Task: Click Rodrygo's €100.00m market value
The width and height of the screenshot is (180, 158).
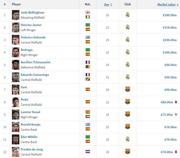Action: (x=170, y=52)
